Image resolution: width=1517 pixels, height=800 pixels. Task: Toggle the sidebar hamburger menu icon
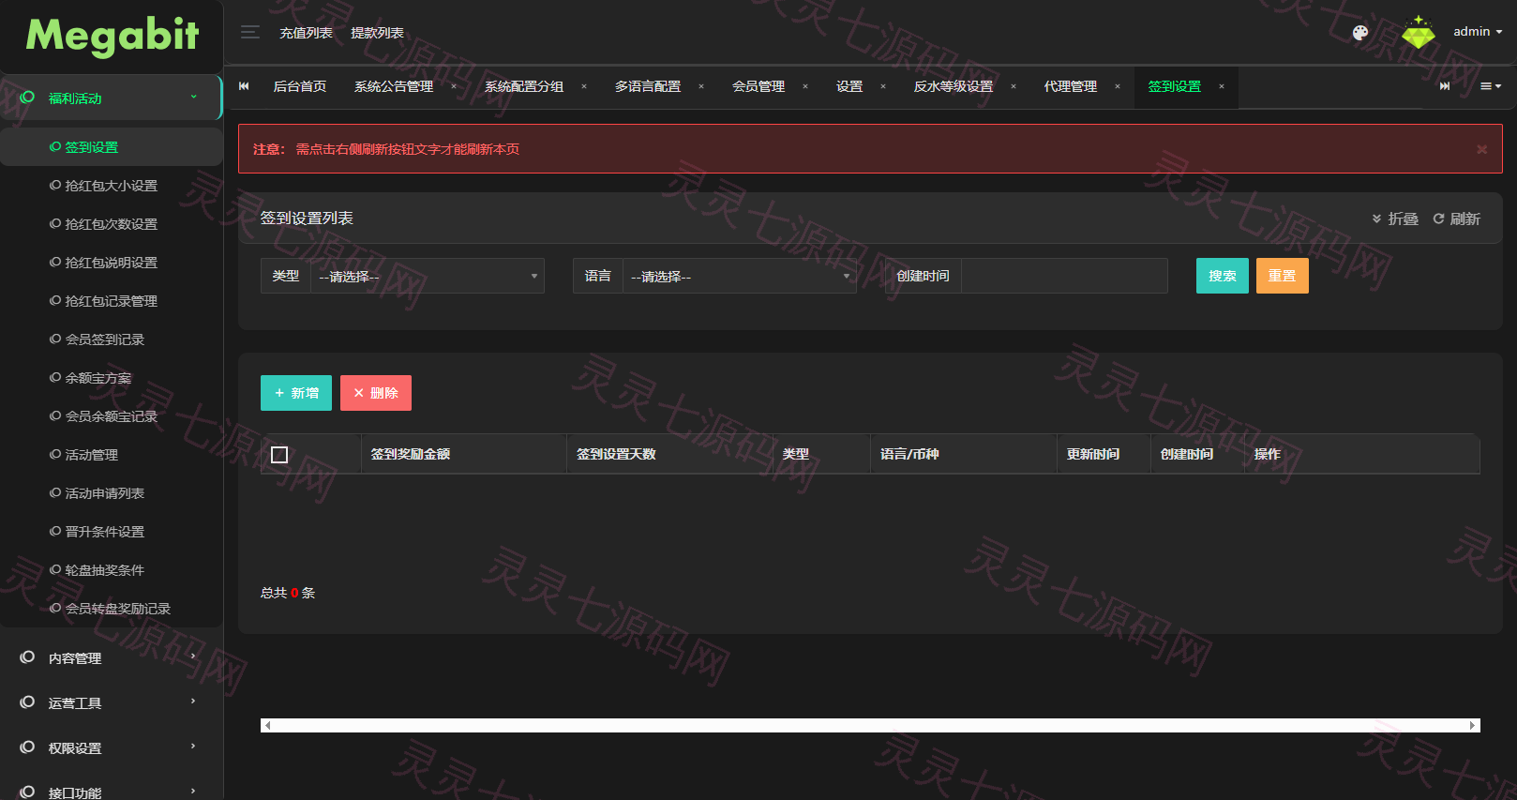(250, 33)
